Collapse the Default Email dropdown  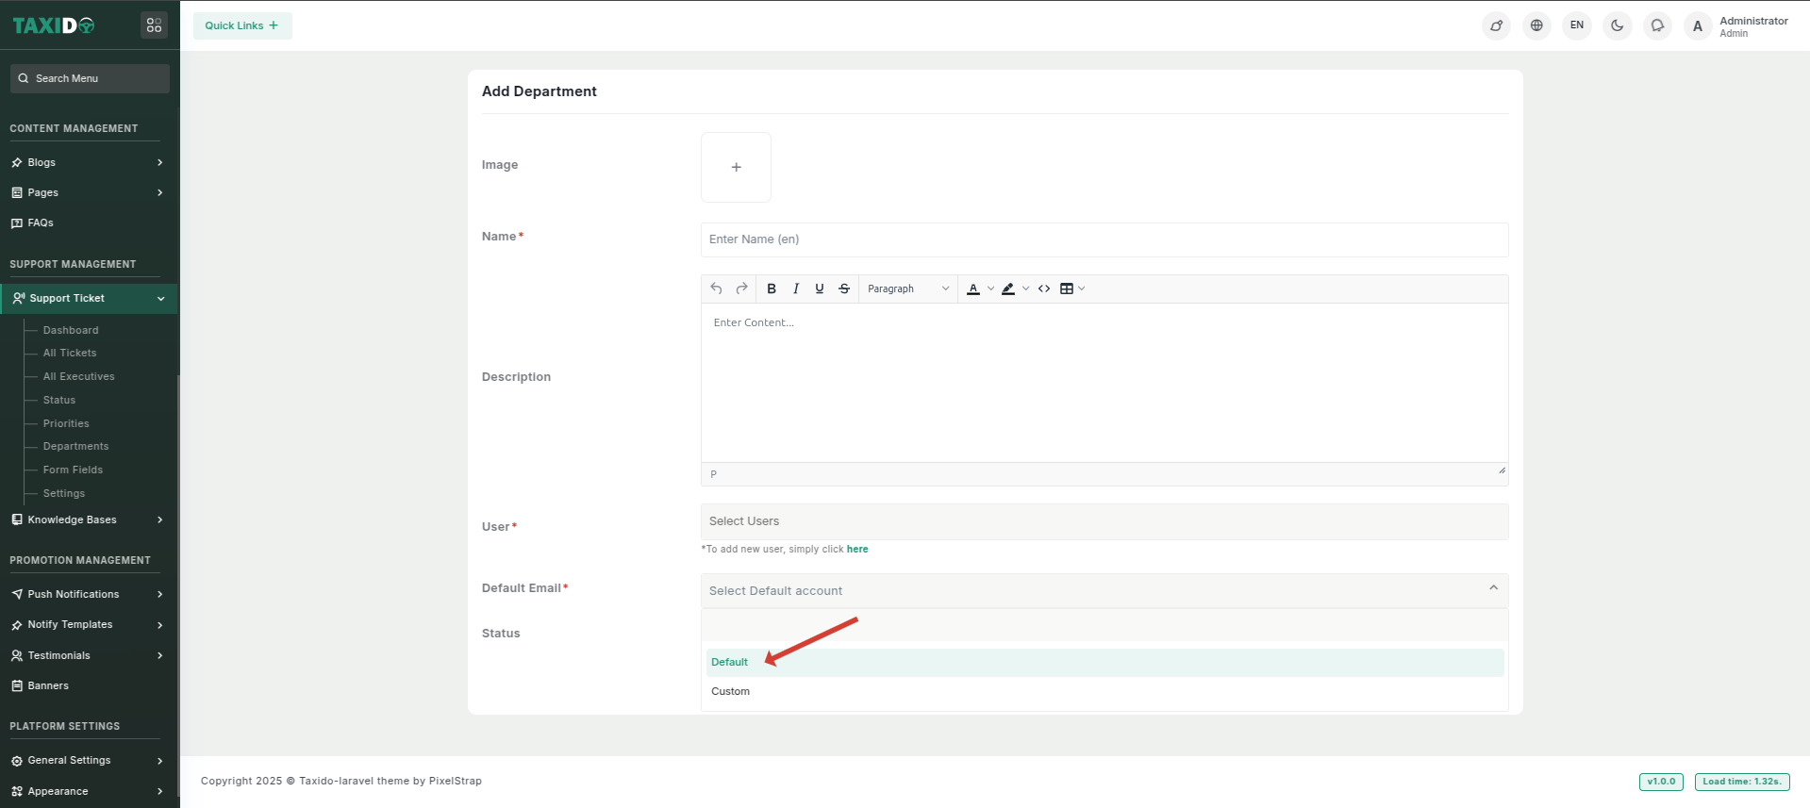1493,588
